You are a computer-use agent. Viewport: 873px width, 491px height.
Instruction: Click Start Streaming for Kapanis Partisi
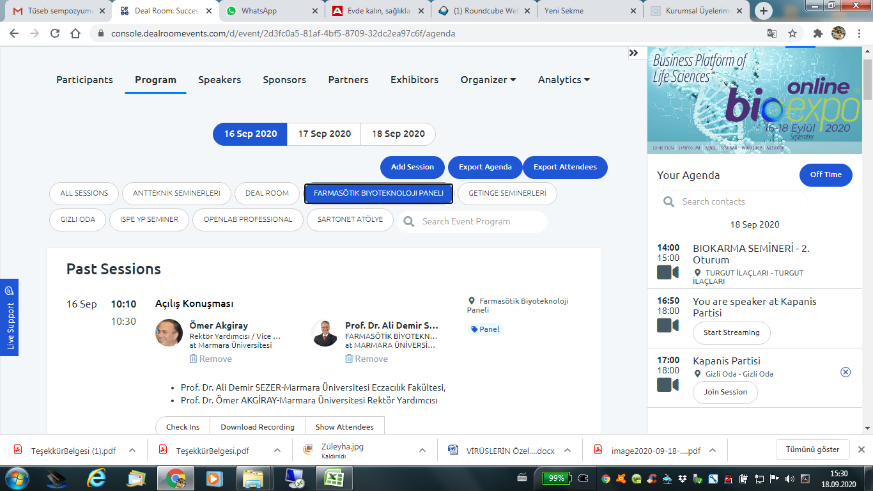coord(732,332)
